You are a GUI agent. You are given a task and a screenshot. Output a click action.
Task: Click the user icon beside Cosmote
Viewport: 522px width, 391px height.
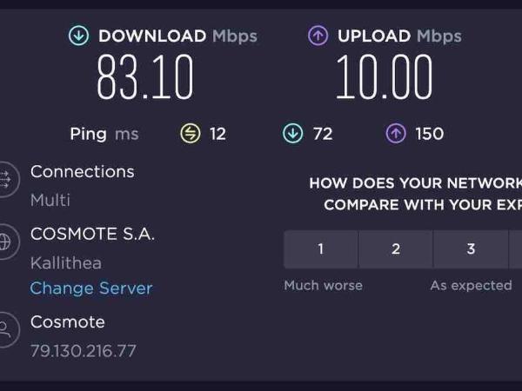[x=5, y=330]
